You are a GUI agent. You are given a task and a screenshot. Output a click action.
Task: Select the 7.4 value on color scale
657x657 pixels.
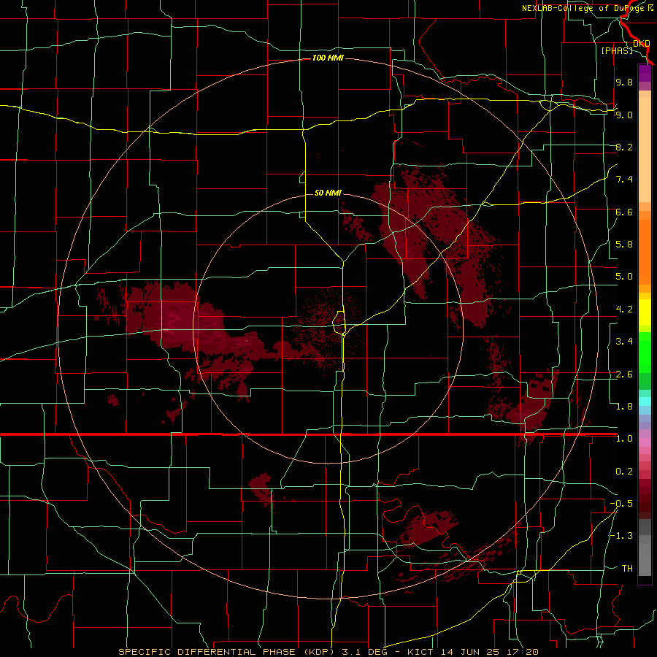pos(624,180)
